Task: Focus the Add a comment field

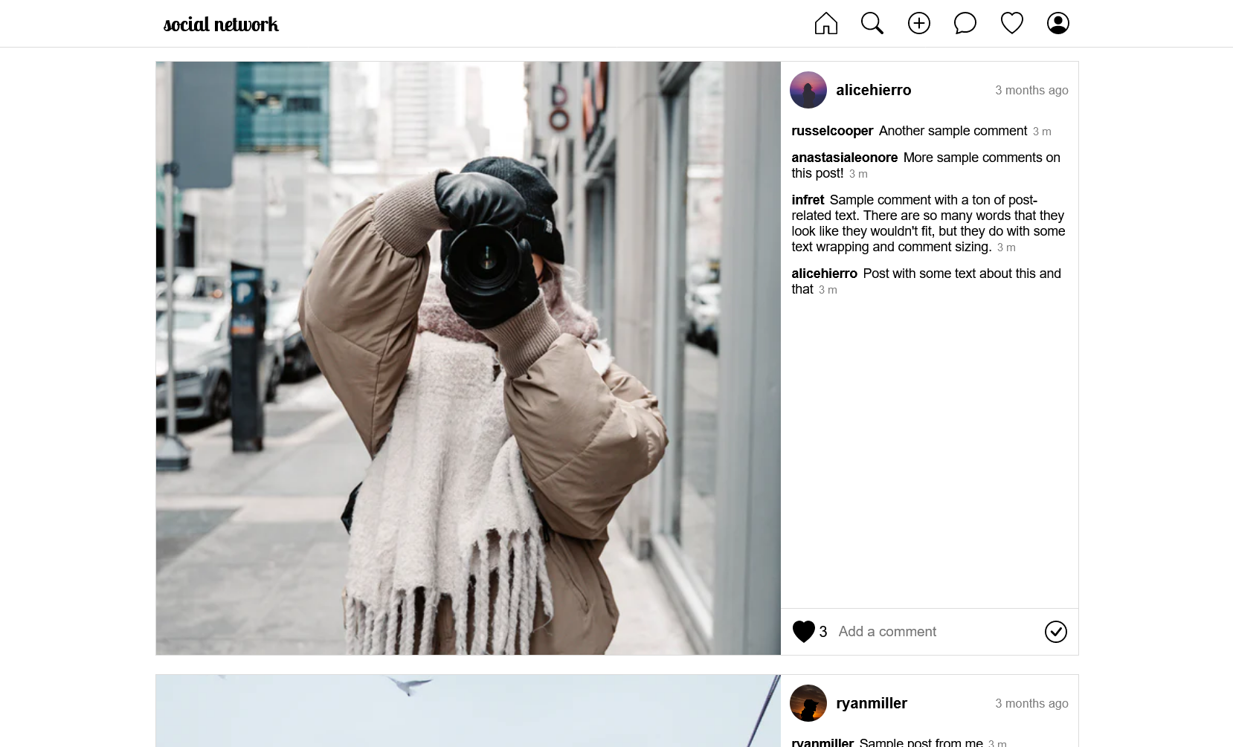Action: [x=937, y=632]
